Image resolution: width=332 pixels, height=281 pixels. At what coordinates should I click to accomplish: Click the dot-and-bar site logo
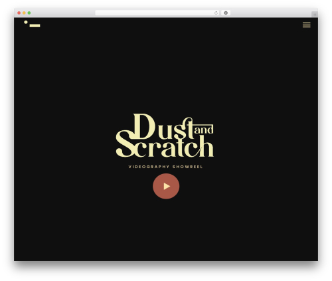tap(32, 24)
